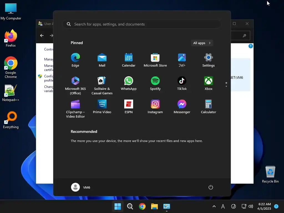Open the clock showing 6:22 AM

click(264, 206)
